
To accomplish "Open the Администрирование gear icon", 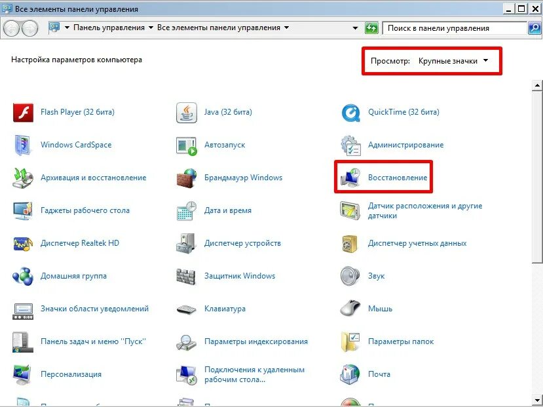I will point(350,145).
